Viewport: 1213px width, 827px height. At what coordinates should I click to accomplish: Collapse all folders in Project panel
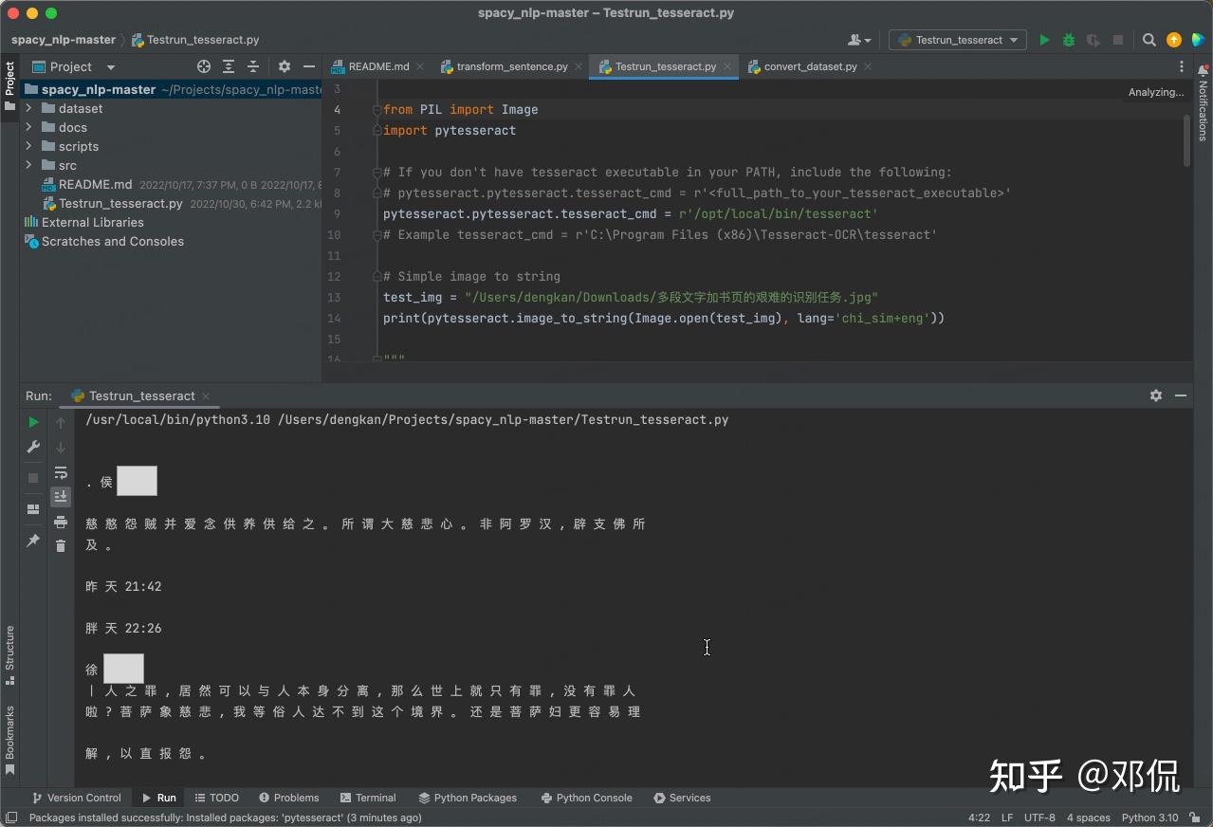(x=253, y=66)
